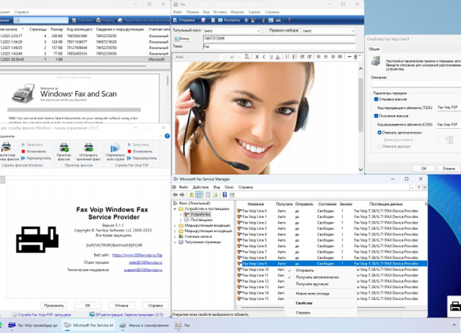Click the purple save icon in Fax toolbar
Image resolution: width=461 pixels, height=333 pixels.
[x=203, y=20]
